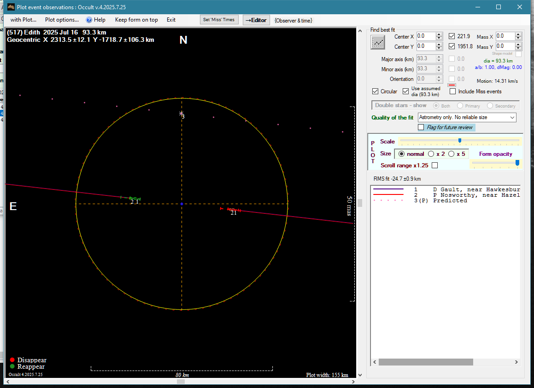Click the Find best fit graph icon

point(378,42)
